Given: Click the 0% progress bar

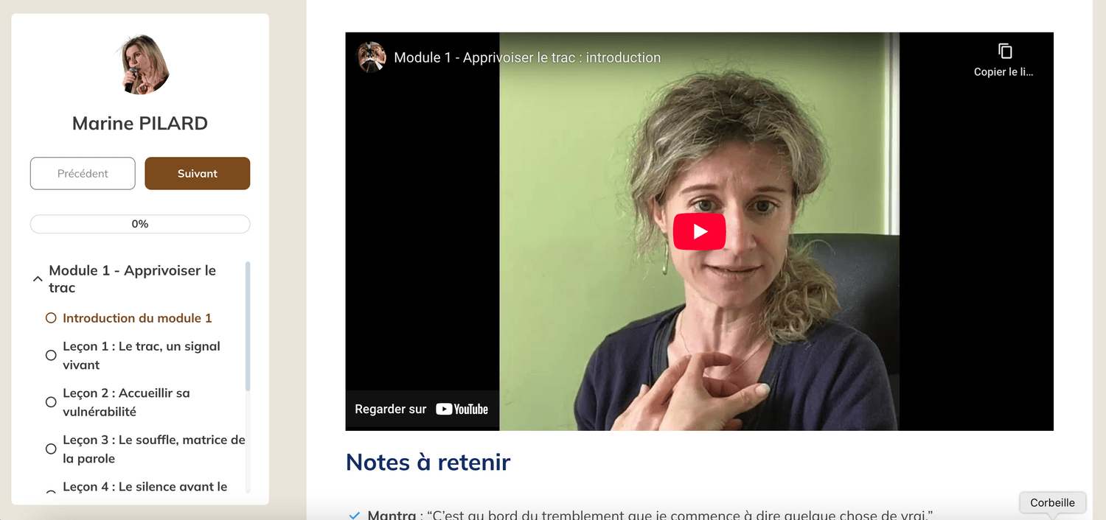Looking at the screenshot, I should tap(140, 224).
